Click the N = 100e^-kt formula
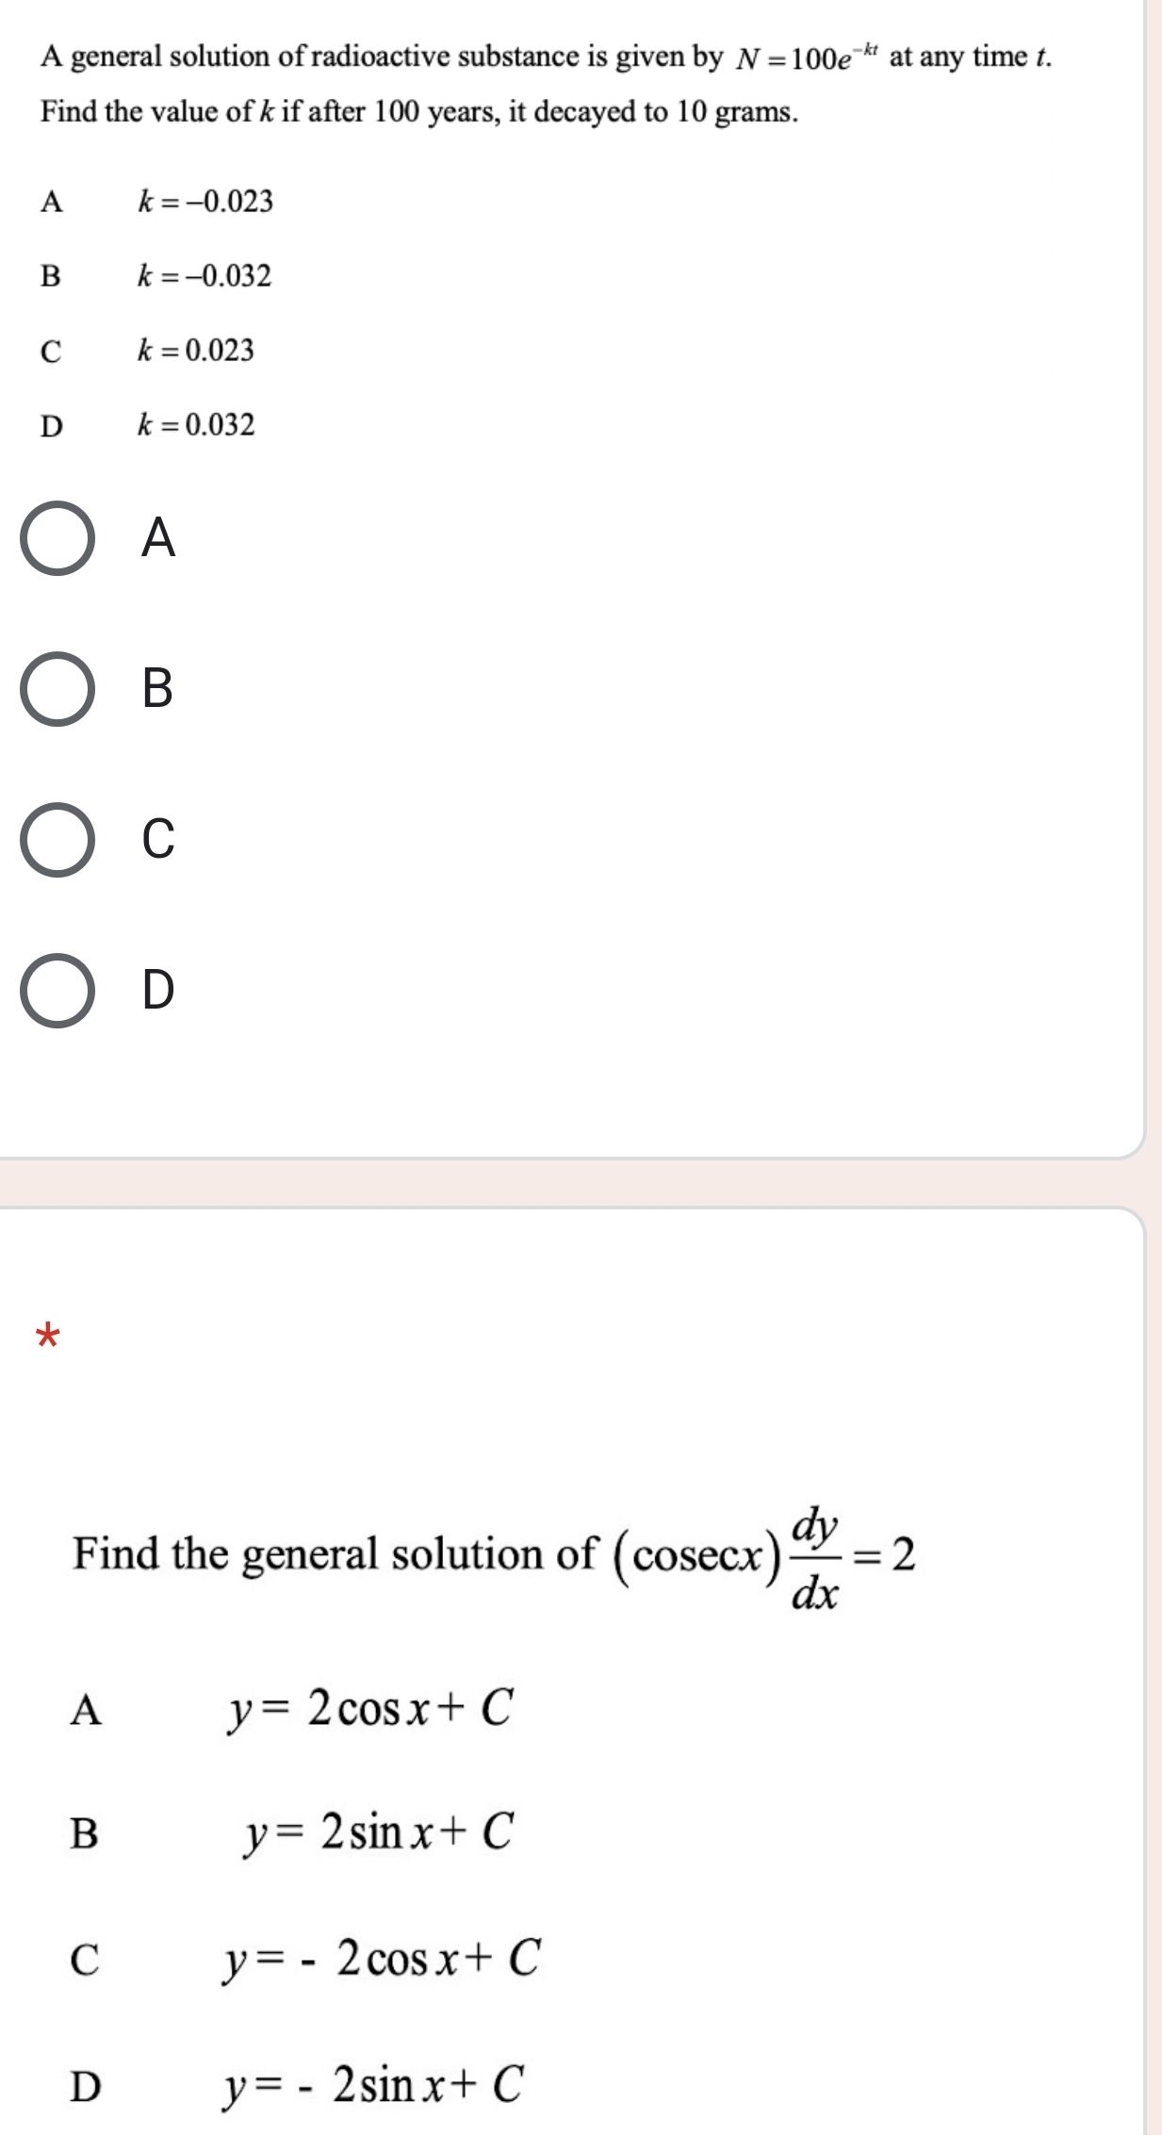1162x2135 pixels. (809, 57)
